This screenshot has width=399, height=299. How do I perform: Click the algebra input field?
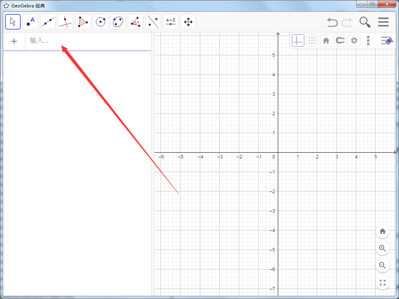pos(78,41)
